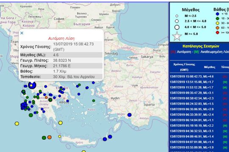Click the yellow depth legend swatch
The image size is (229, 152).
pos(218,23)
